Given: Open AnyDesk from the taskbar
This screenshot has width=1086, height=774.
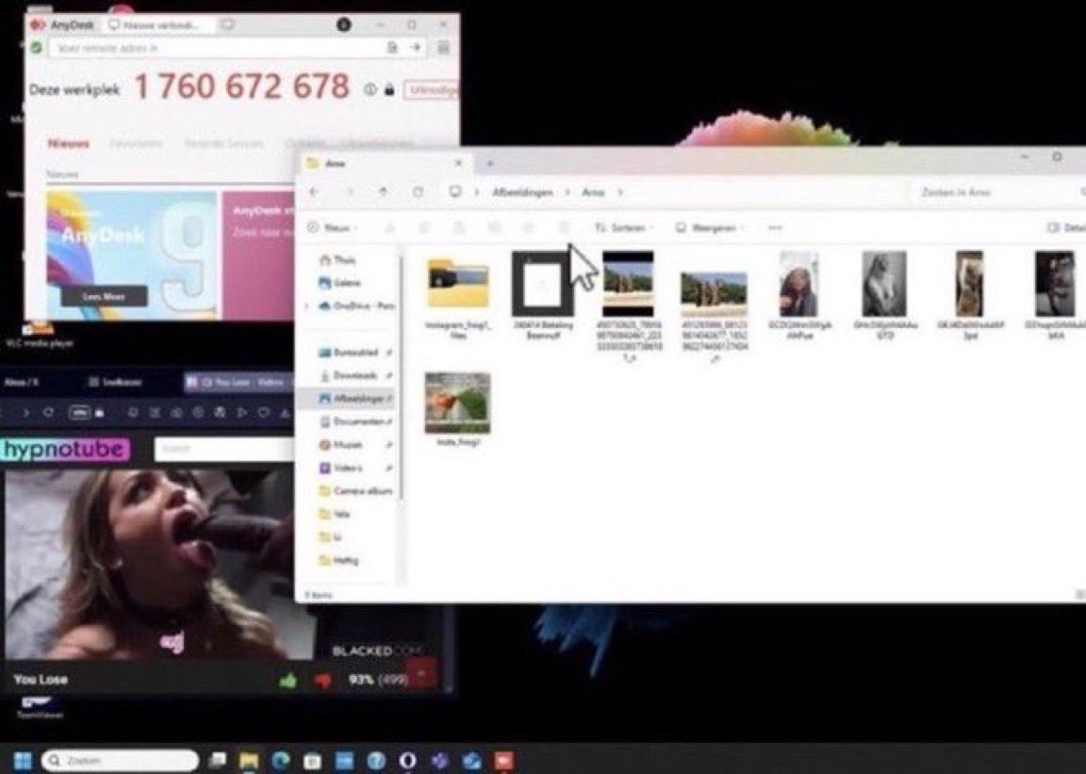Looking at the screenshot, I should point(503,761).
